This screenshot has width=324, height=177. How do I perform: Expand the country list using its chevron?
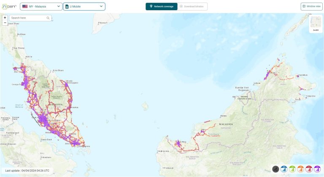(59, 6)
